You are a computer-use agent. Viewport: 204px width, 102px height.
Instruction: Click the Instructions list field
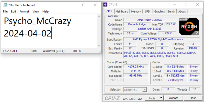162,55
